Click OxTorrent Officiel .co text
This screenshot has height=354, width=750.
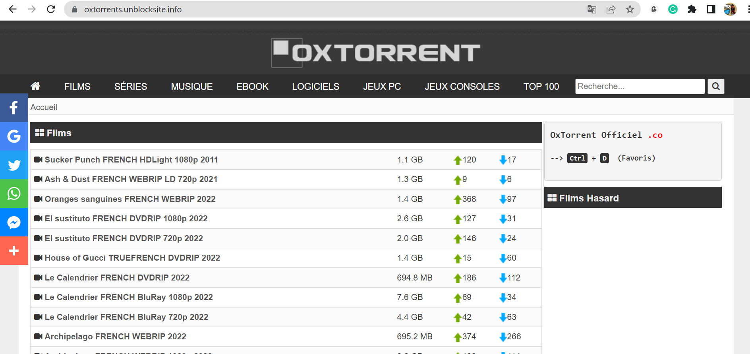click(606, 135)
